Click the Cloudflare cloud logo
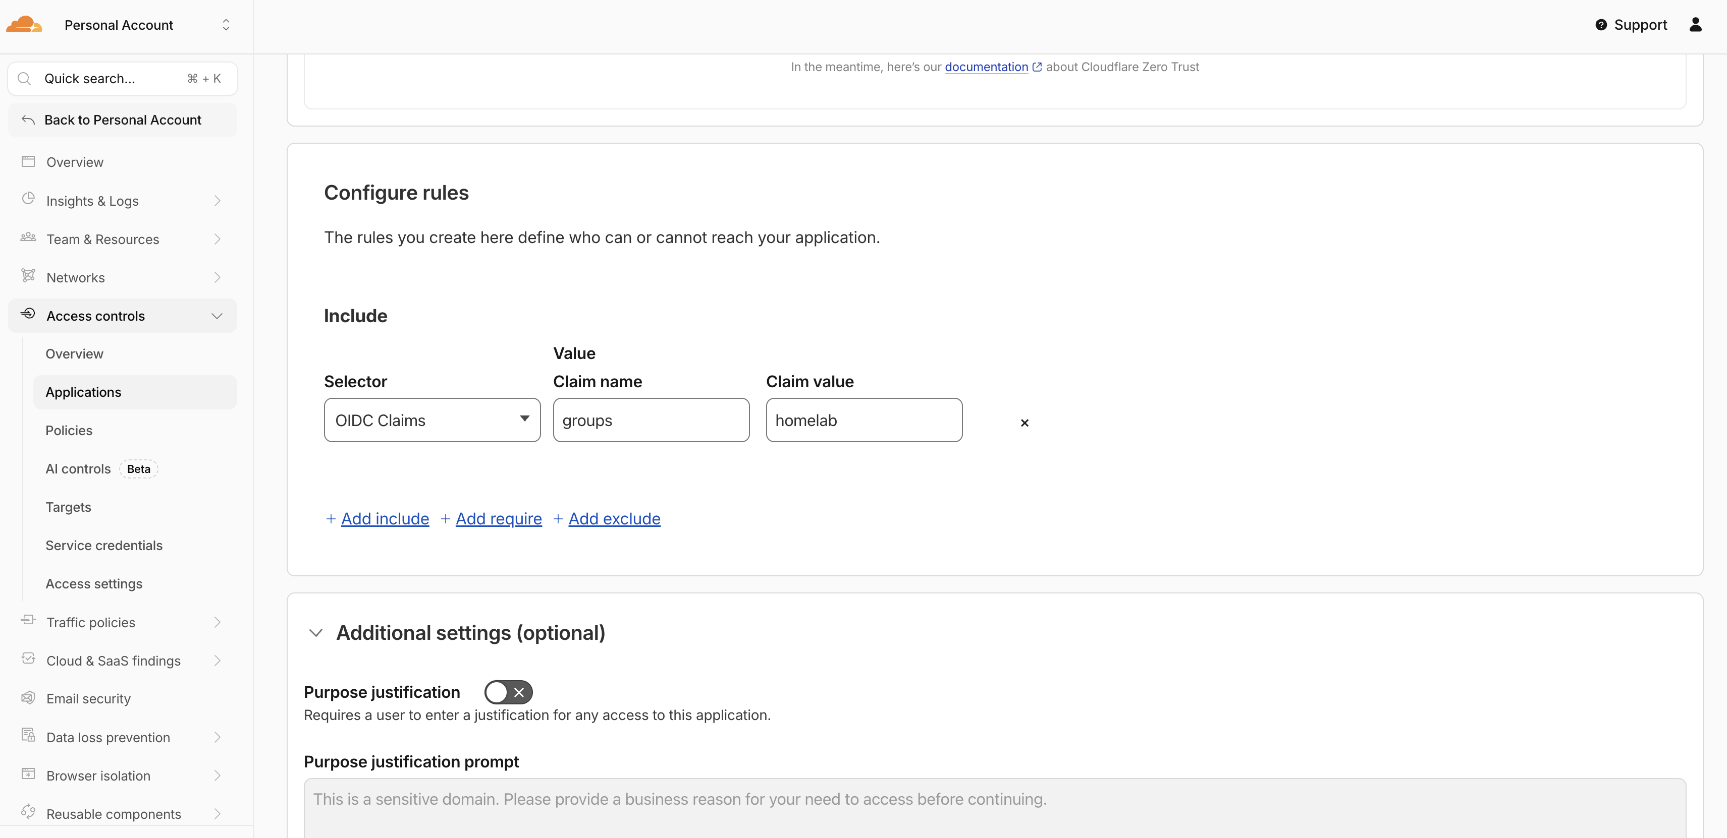 pyautogui.click(x=24, y=25)
